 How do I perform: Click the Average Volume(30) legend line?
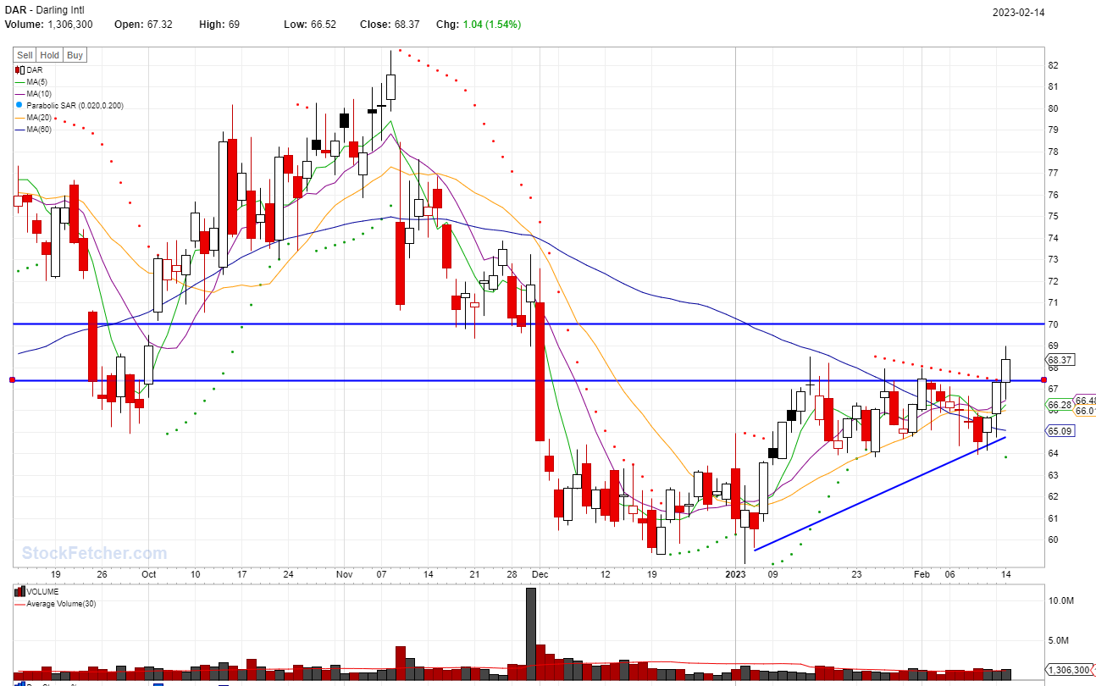click(x=20, y=604)
